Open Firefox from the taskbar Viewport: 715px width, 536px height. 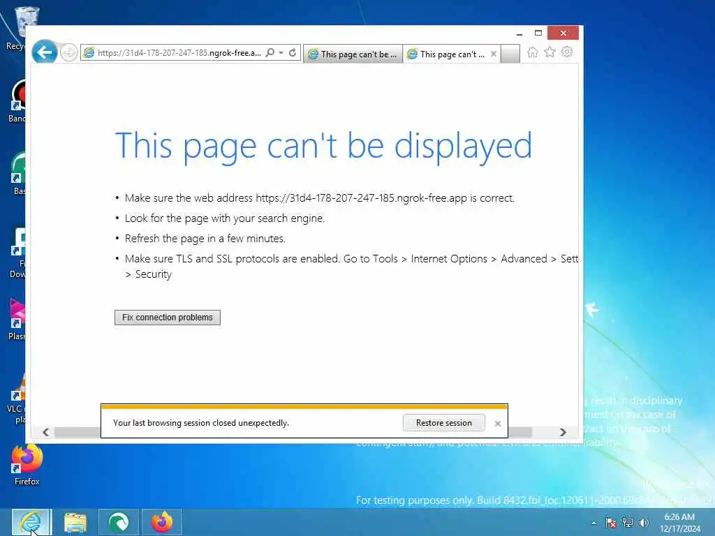[162, 522]
